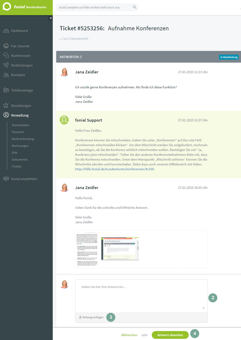
Task: Click the Verwaltung user icon
Action: point(6,115)
